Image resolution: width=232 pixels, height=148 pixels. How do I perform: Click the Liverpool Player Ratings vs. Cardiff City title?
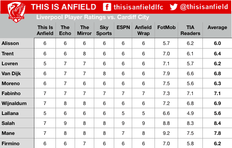coord(93,17)
